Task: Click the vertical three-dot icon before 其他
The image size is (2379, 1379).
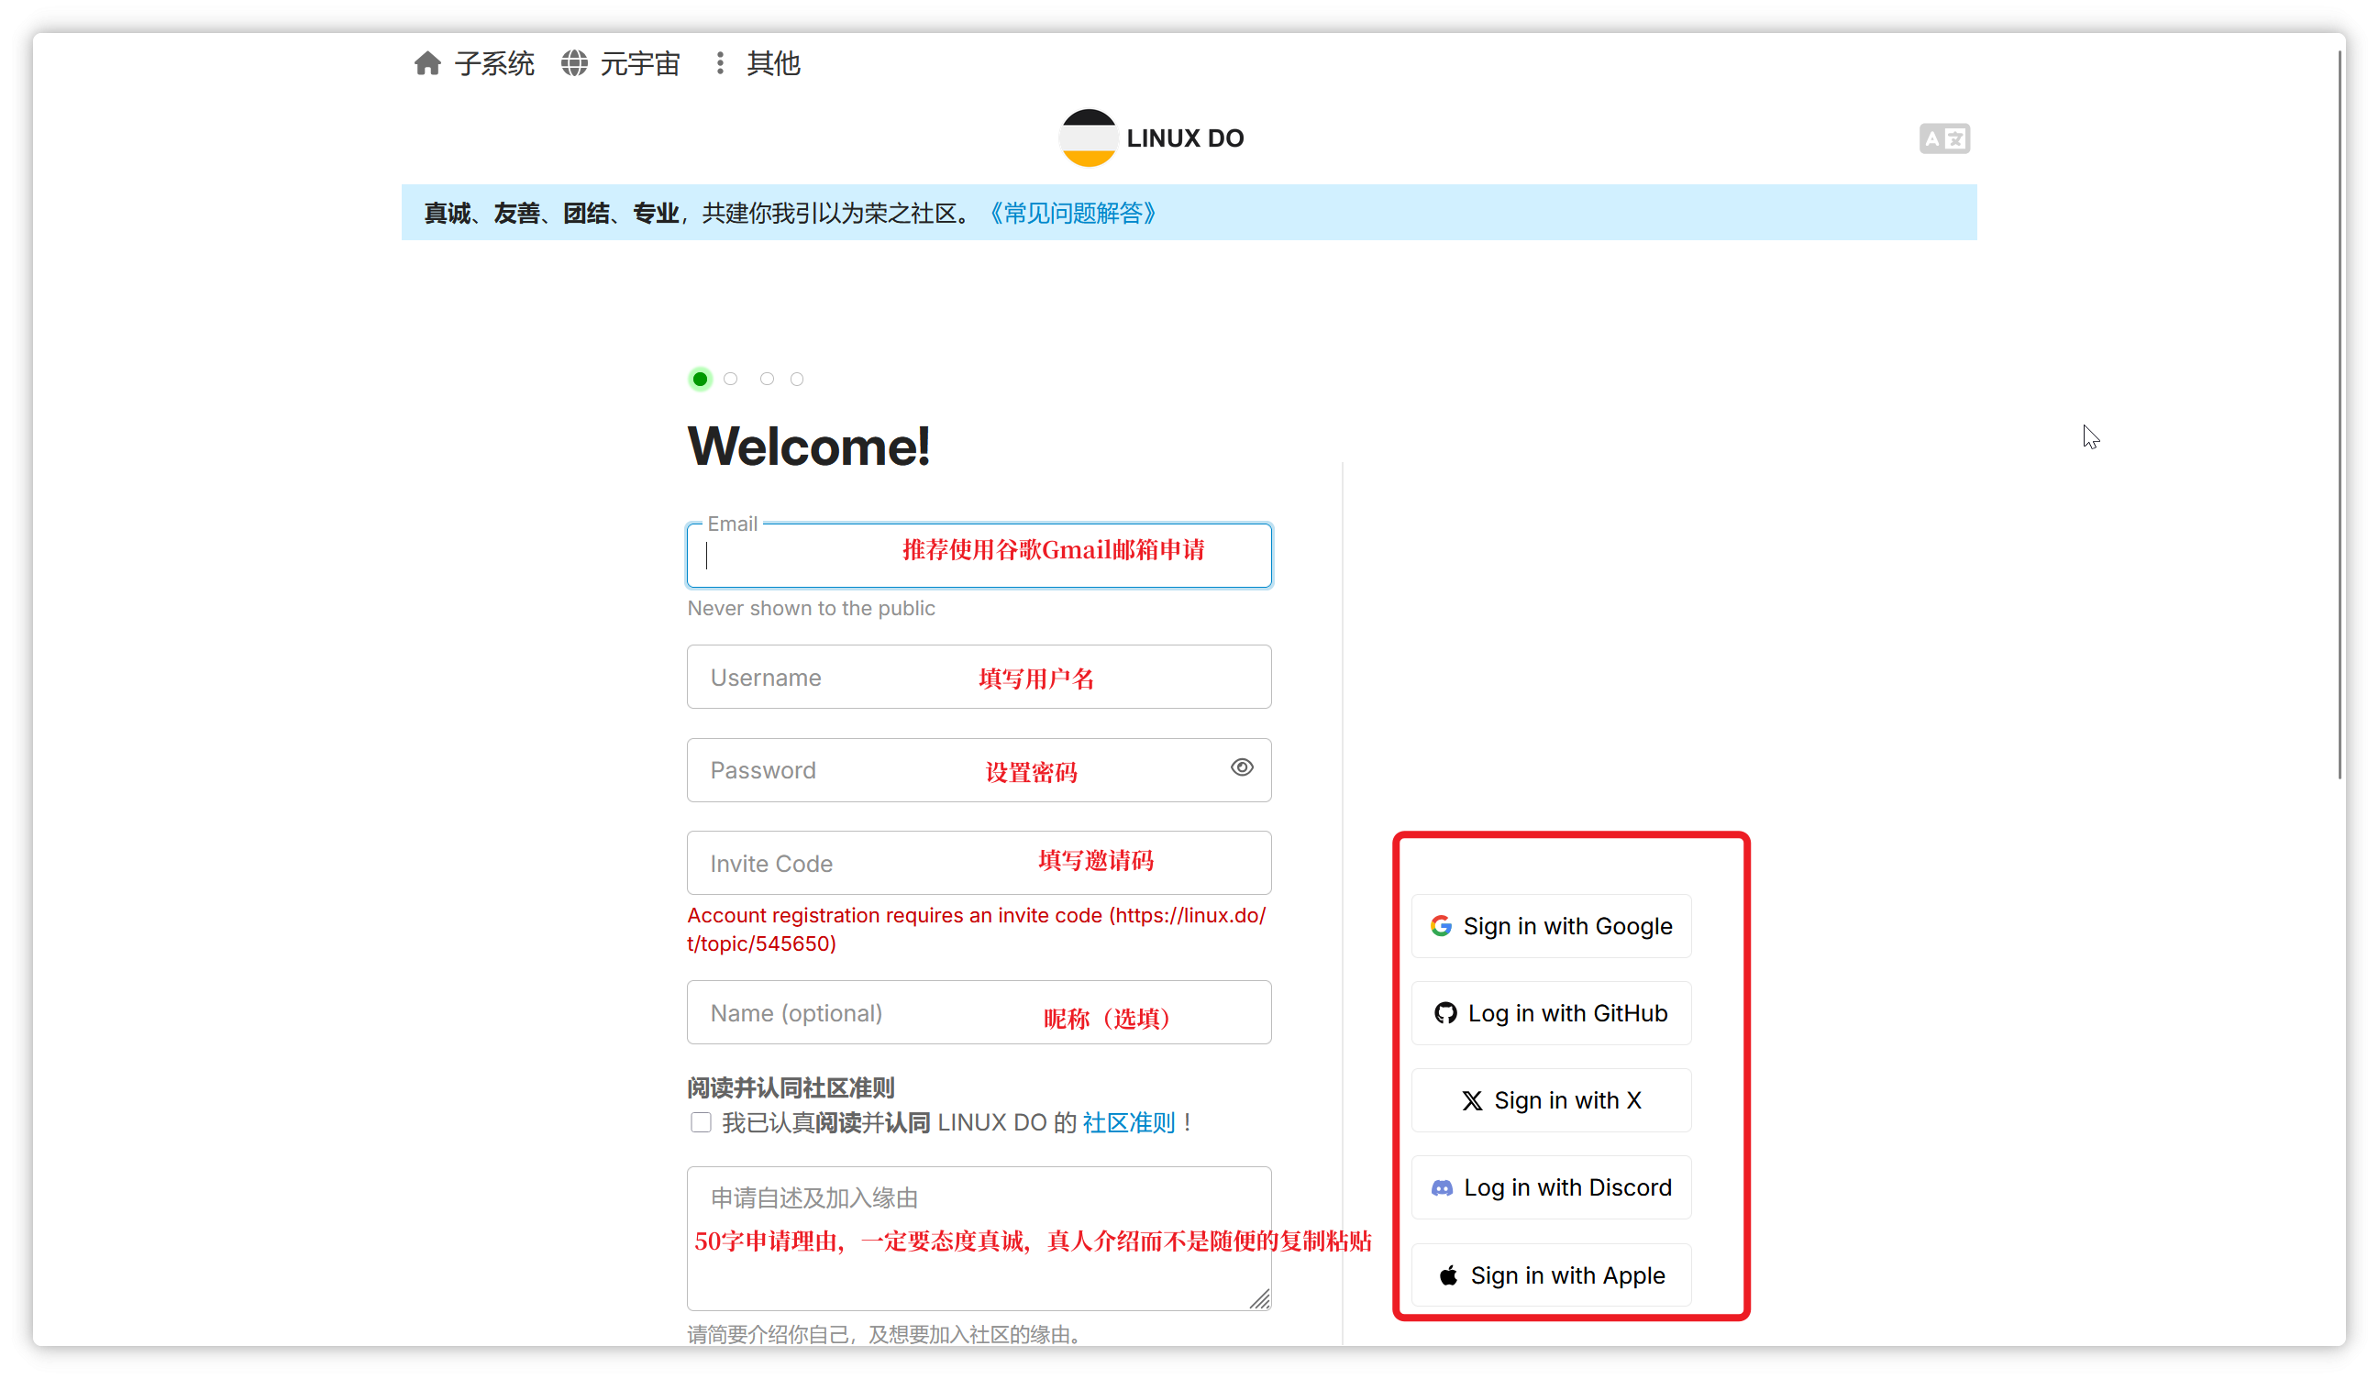Action: coord(720,62)
